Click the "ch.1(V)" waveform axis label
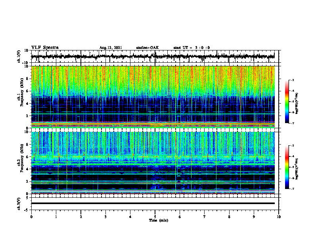The width and height of the screenshot is (314, 243). (19, 56)
